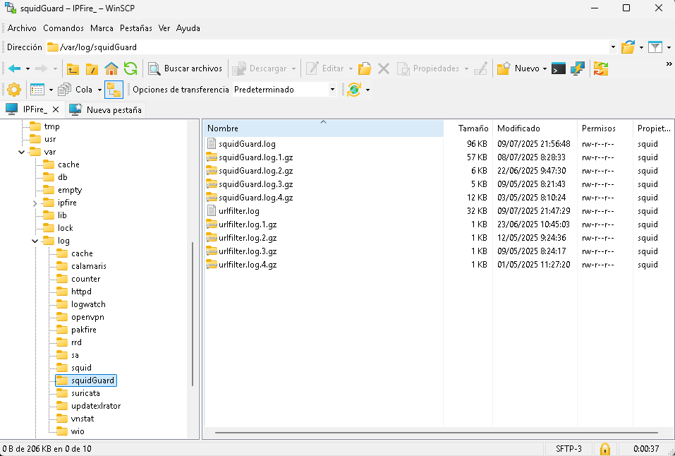Click the file list horizontal scrollbar

(x=436, y=432)
